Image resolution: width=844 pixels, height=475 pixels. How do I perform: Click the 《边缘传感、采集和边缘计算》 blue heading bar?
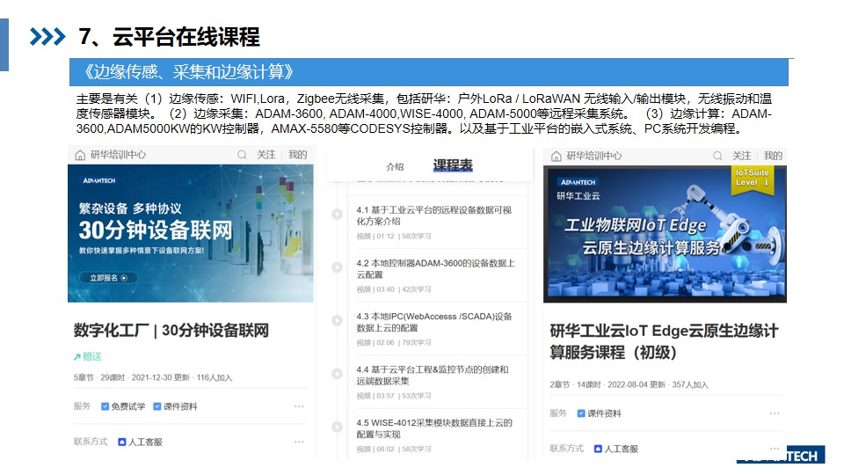click(x=429, y=72)
